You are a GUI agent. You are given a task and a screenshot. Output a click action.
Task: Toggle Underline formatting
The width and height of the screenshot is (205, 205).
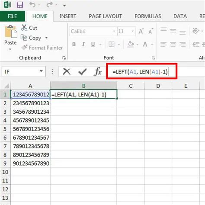[x=93, y=44]
